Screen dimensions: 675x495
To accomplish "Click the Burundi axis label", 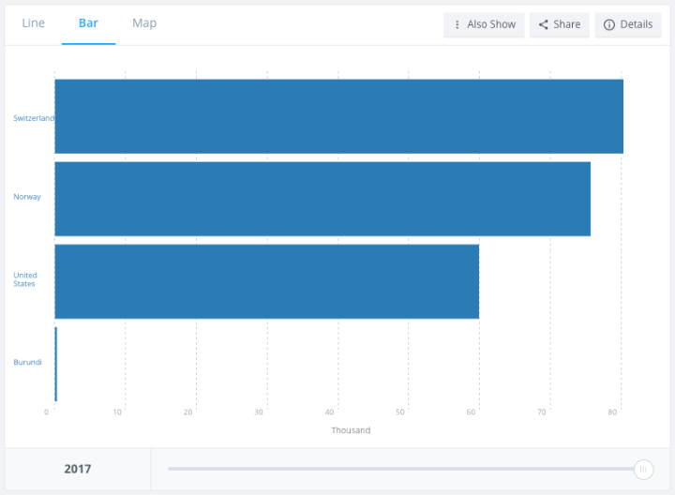I will coord(27,362).
